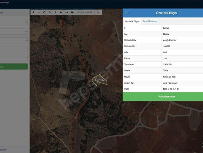
Task: Click the Öznitelik Bilgisi panel header title
Action: [x=166, y=13]
